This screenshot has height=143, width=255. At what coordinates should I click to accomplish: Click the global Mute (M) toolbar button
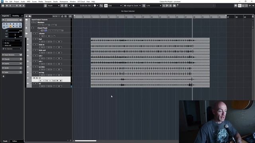pos(7,6)
